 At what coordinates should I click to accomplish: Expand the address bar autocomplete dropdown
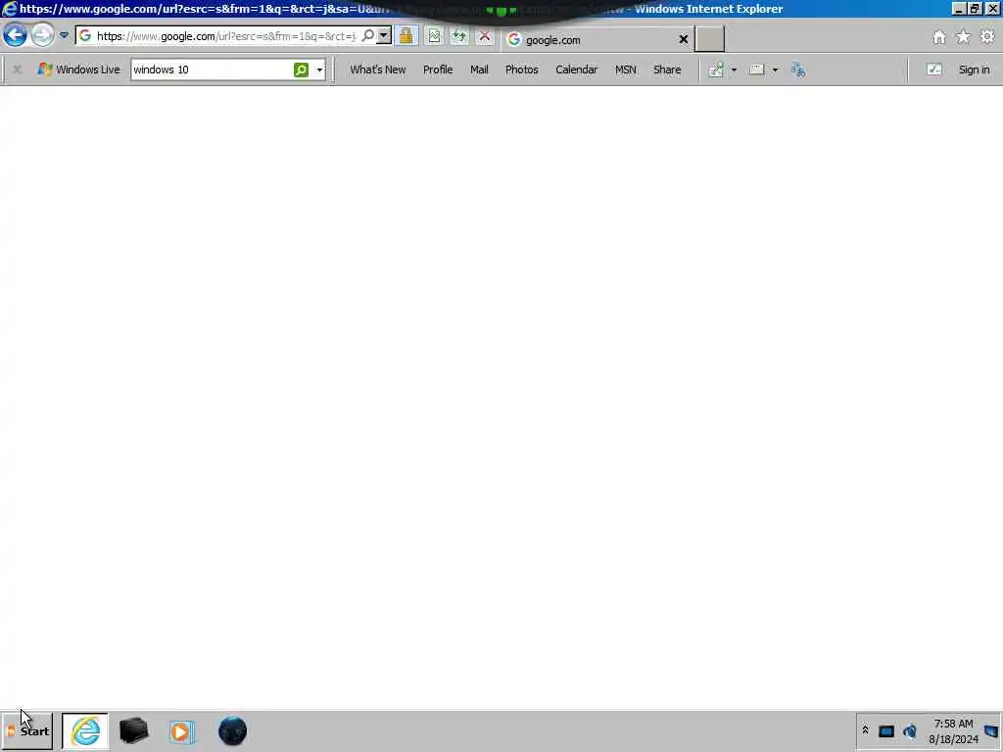(x=384, y=36)
